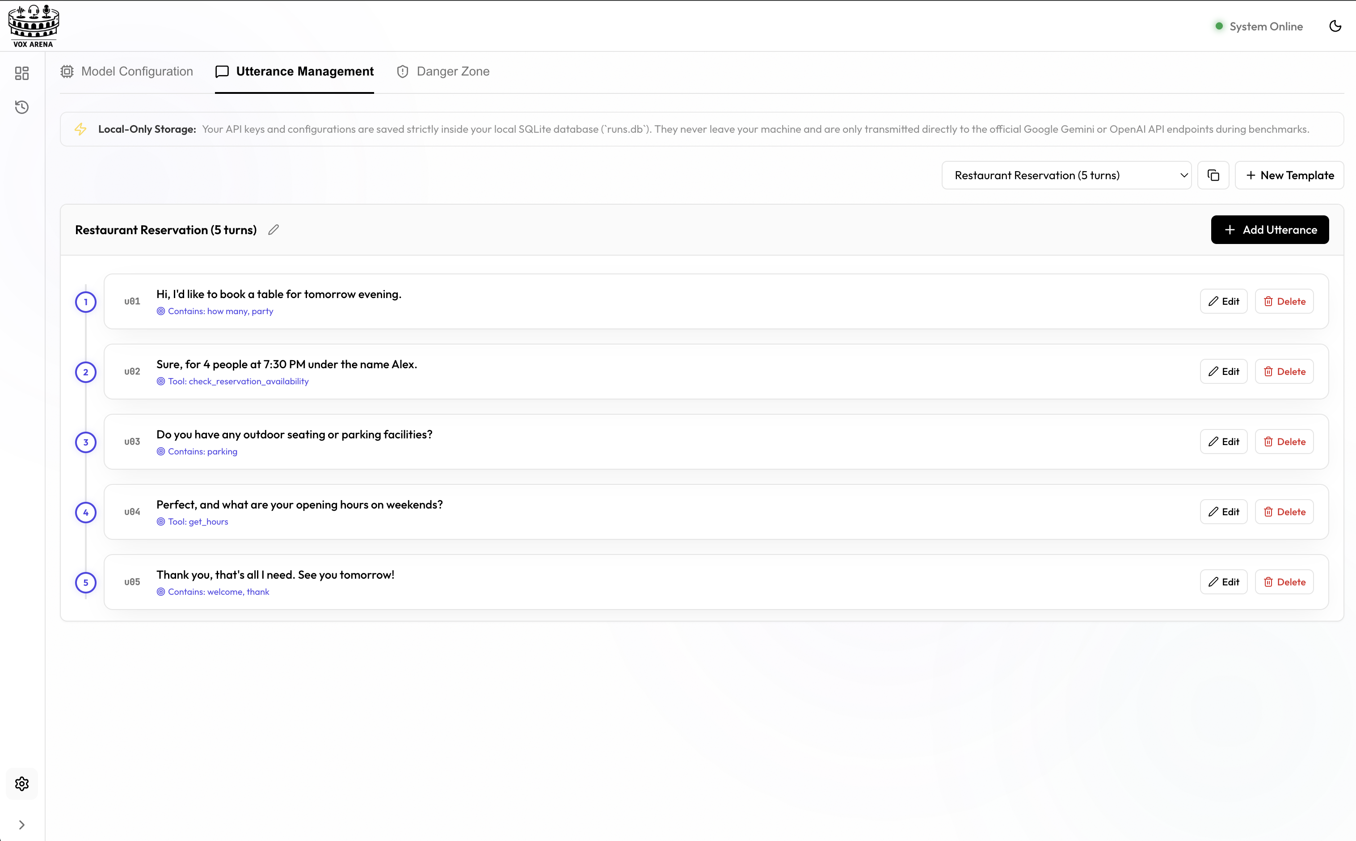The width and height of the screenshot is (1356, 841).
Task: Click 'Contains: parking' label
Action: pyautogui.click(x=197, y=452)
